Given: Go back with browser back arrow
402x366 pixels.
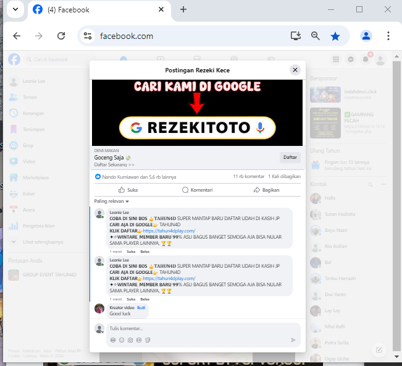Looking at the screenshot, I should [x=17, y=36].
